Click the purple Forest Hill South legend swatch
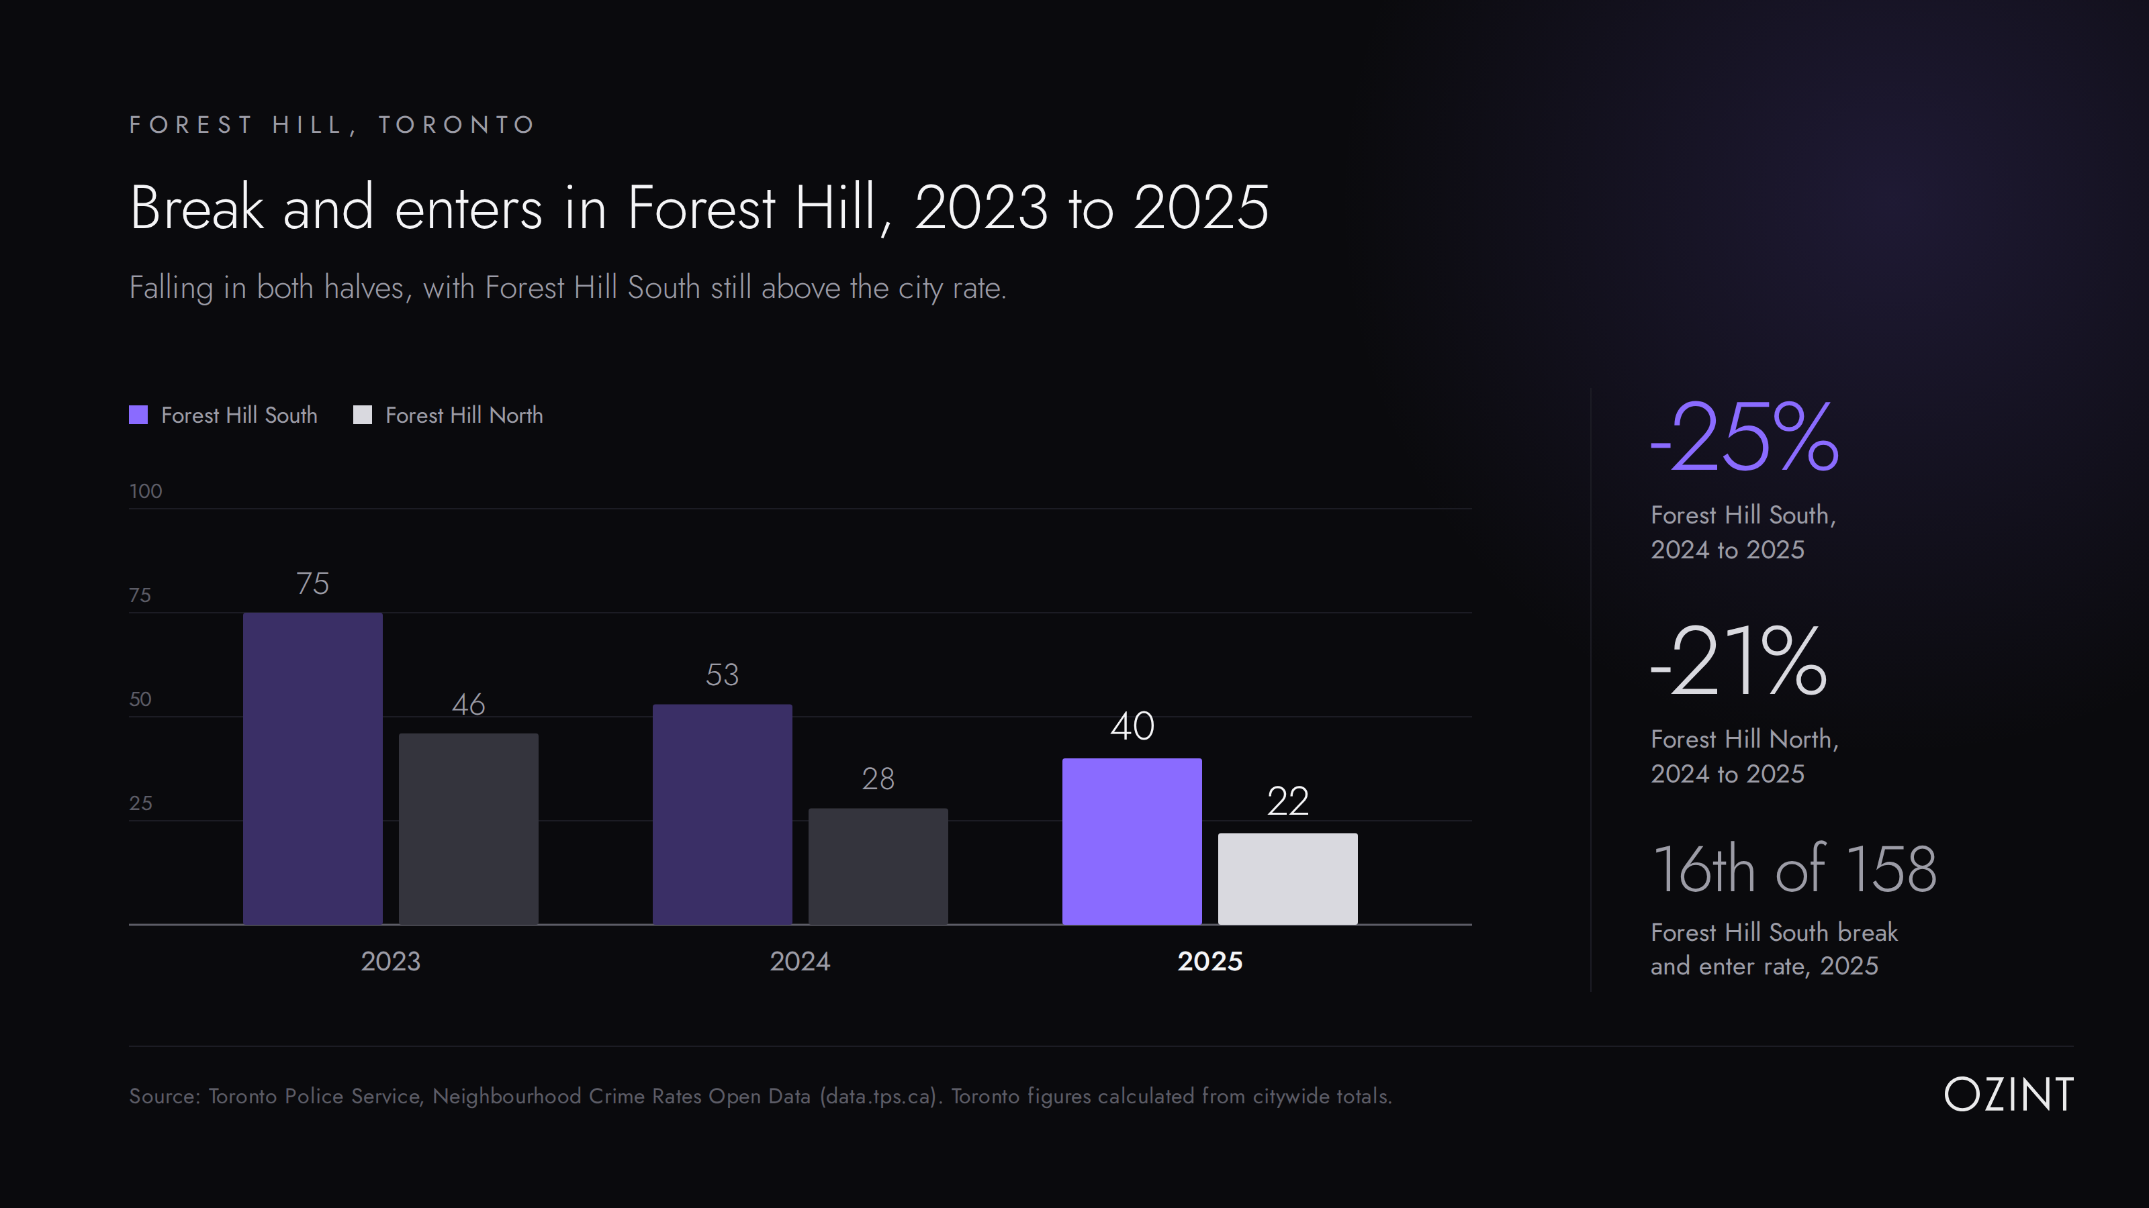This screenshot has width=2149, height=1208. click(138, 414)
